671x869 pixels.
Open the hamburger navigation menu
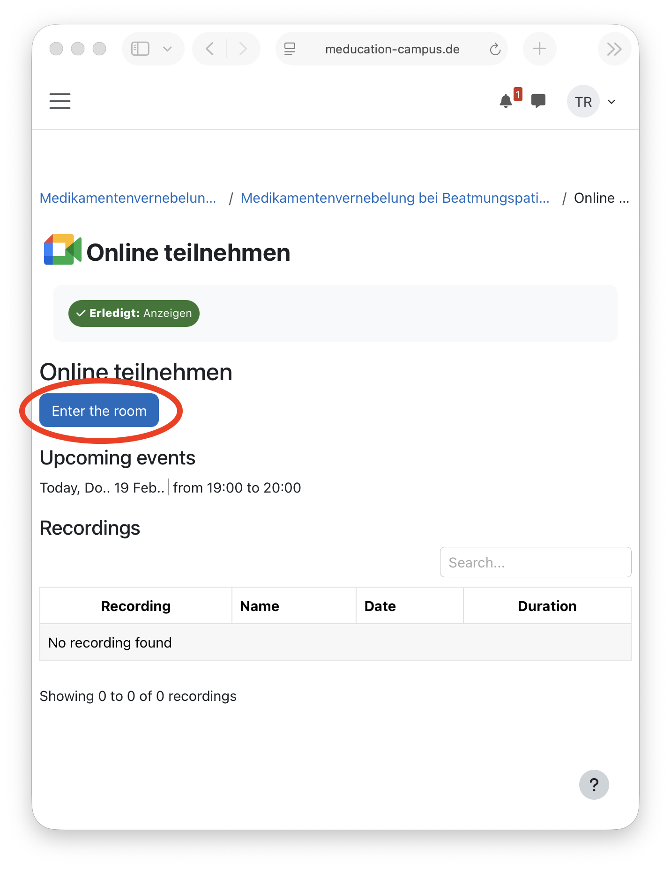(60, 101)
